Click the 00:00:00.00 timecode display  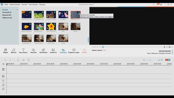[x=165, y=51]
